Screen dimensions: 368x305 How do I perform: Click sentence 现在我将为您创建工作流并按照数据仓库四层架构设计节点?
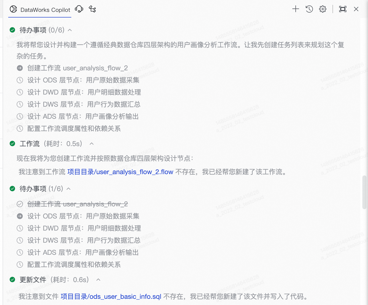105,158
